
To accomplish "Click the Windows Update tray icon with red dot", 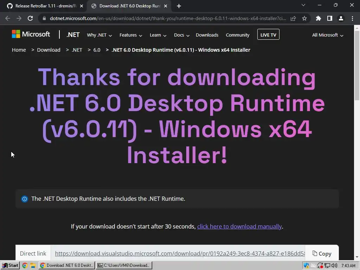I will 320,266.
